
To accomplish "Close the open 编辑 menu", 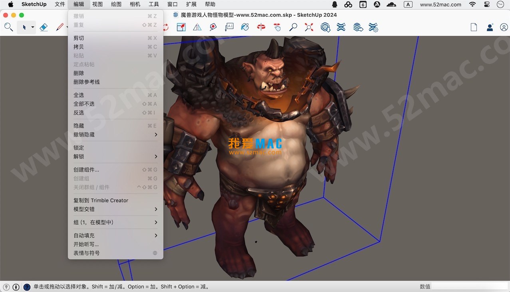I will tap(79, 4).
